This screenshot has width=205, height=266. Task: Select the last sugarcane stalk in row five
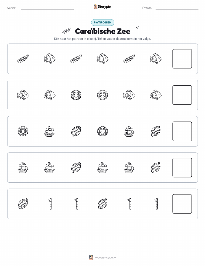coord(156,204)
